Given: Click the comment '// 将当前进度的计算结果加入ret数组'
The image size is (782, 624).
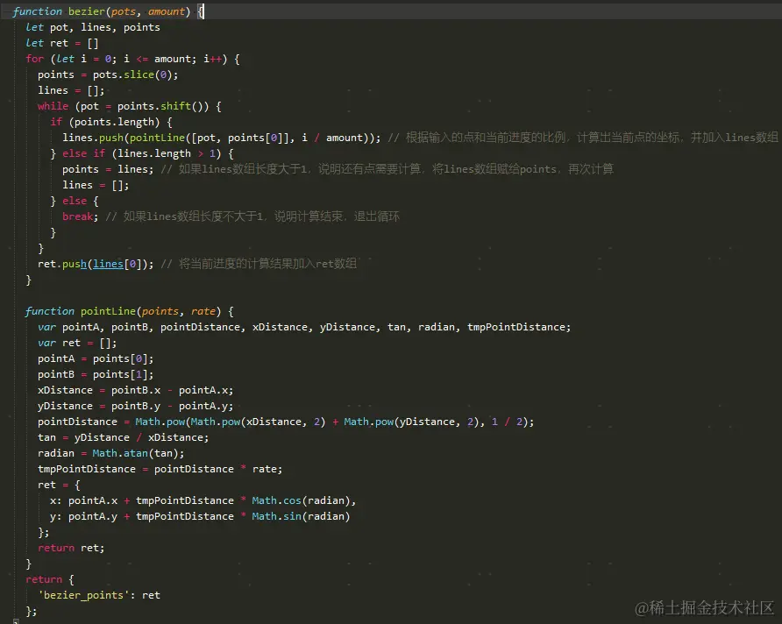Looking at the screenshot, I should [259, 264].
